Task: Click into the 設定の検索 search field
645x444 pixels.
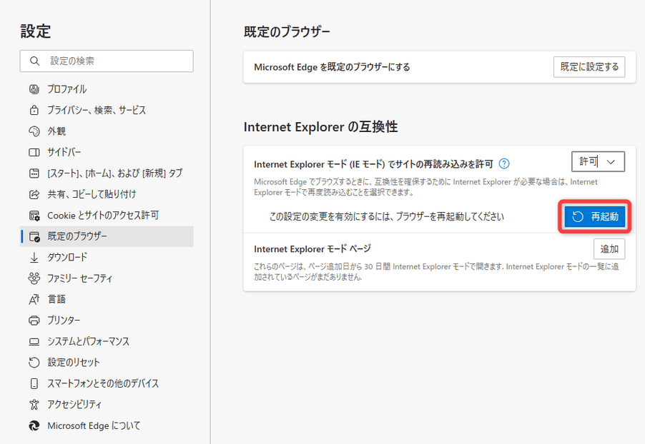Action: click(107, 61)
